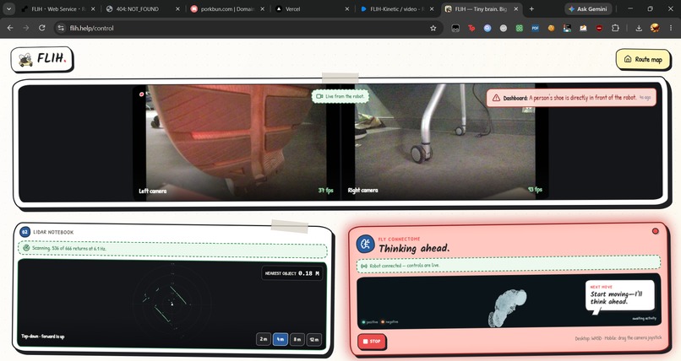Image resolution: width=681 pixels, height=361 pixels.
Task: Click the FLIH logo badge
Action: click(42, 59)
